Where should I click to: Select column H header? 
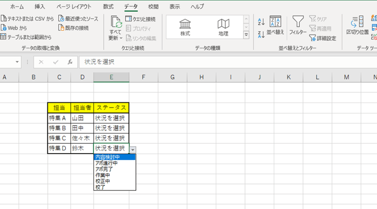[201, 77]
